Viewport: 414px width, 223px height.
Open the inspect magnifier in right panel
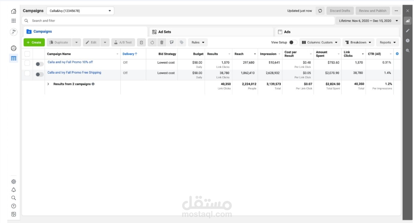[x=407, y=51]
